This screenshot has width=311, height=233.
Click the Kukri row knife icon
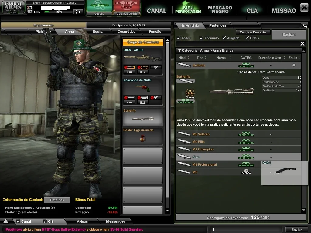[x=184, y=157]
